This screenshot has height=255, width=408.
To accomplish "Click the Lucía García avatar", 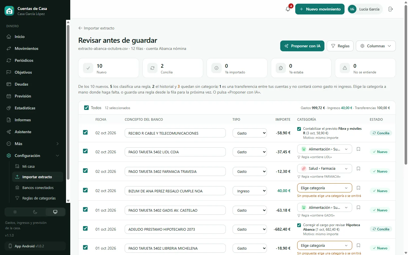I will pos(352,9).
